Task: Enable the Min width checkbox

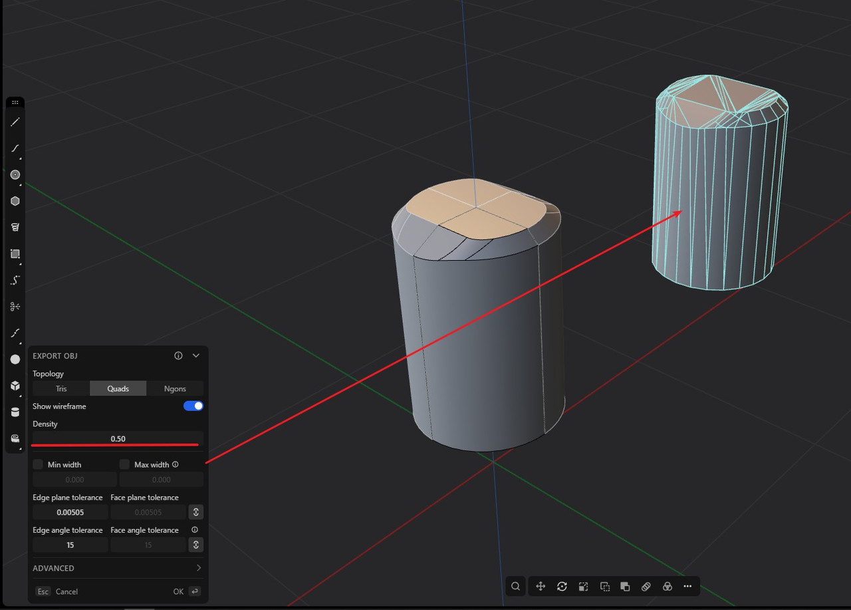Action: pyautogui.click(x=38, y=464)
